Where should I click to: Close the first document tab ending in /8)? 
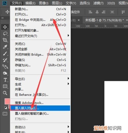pos(79,20)
